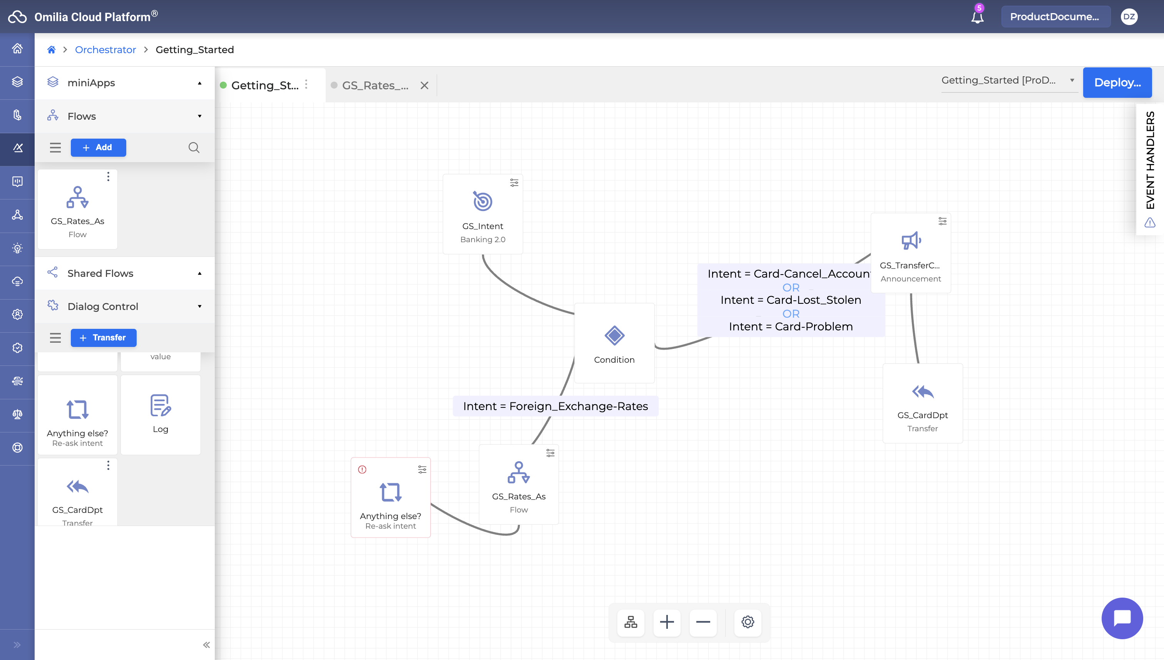Open settings of GS_Intent node
This screenshot has height=660, width=1164.
pos(514,183)
